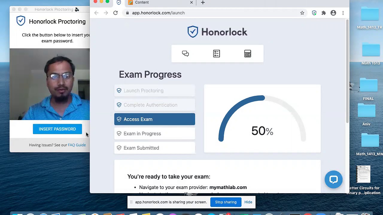Open the Chrome profile avatar
Screen dimensions: 383x215
click(x=333, y=13)
